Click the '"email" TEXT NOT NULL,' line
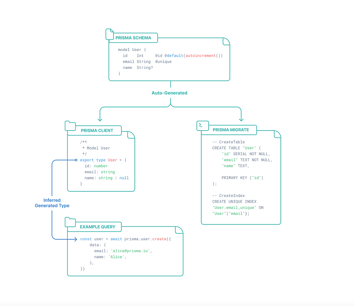Image resolution: width=354 pixels, height=306 pixels. click(247, 160)
